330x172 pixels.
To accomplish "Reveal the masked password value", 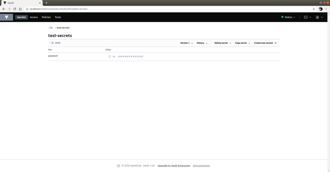I will [x=114, y=56].
